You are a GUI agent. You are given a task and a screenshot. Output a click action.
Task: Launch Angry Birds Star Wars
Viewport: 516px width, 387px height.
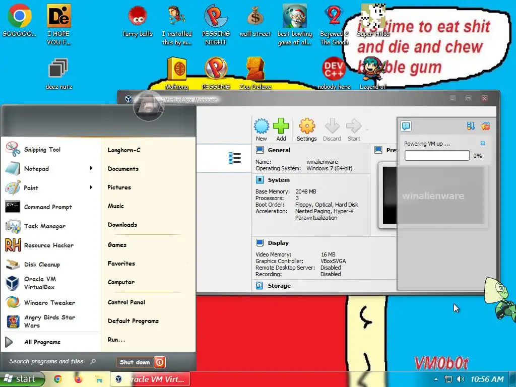tap(50, 321)
